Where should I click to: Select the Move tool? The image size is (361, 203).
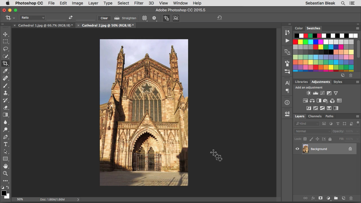pyautogui.click(x=5, y=34)
